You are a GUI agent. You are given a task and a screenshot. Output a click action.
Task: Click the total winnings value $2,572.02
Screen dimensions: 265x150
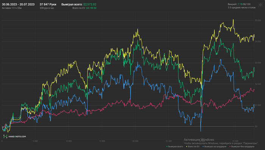(90, 5)
